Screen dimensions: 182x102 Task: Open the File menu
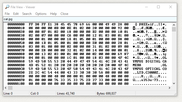point(7,14)
